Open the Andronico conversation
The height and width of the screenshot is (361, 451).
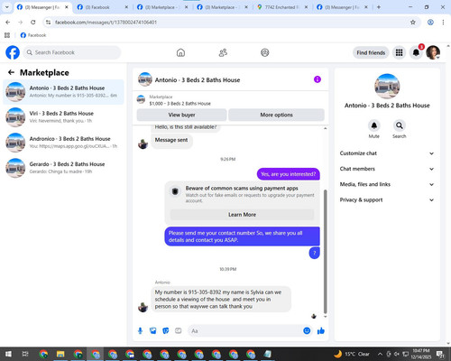point(63,143)
